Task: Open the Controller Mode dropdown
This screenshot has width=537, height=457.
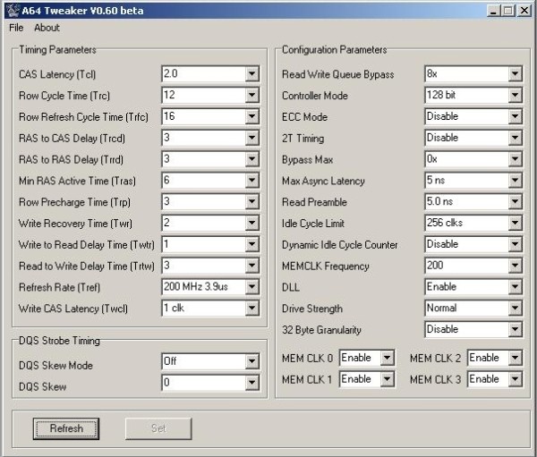Action: pyautogui.click(x=515, y=95)
